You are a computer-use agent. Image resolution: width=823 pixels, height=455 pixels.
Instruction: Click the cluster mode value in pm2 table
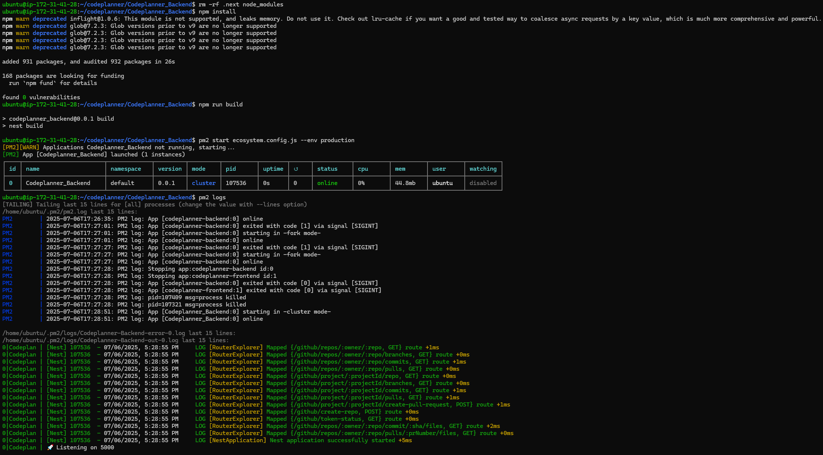[x=204, y=183]
